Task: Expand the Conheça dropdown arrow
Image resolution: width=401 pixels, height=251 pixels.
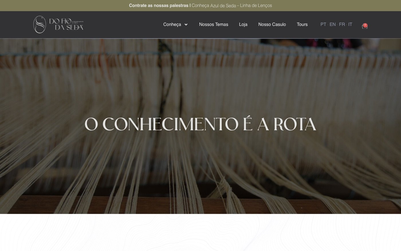Action: click(x=186, y=25)
